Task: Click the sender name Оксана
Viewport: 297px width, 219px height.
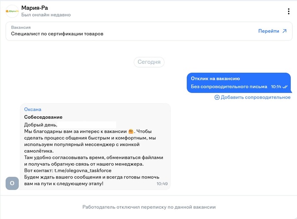Action: 33,109
